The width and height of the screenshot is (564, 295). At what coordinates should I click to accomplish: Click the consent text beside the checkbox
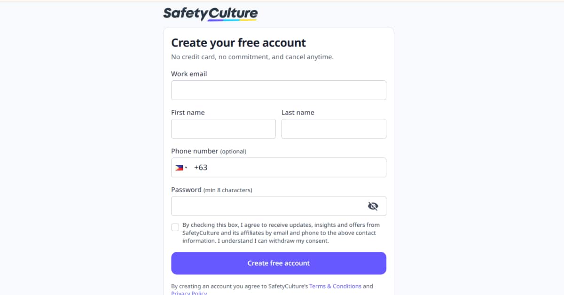click(281, 233)
